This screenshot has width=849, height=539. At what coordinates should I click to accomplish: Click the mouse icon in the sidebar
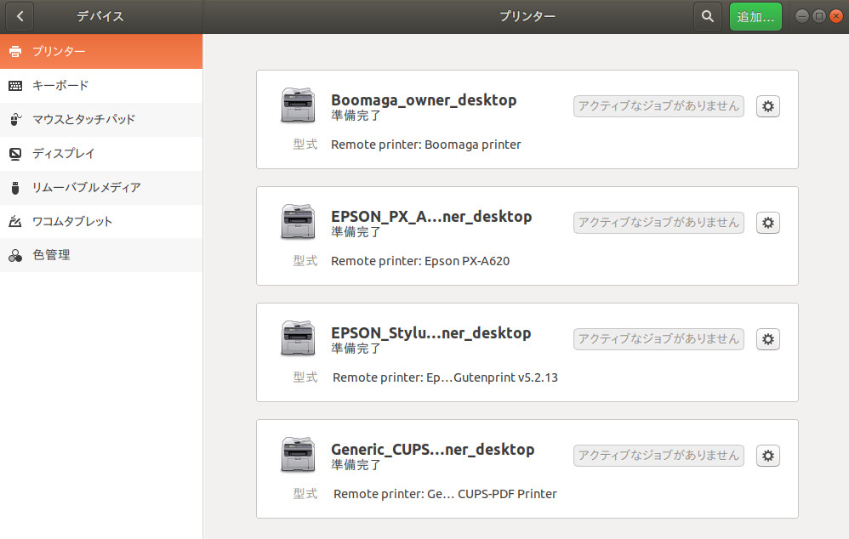click(15, 120)
